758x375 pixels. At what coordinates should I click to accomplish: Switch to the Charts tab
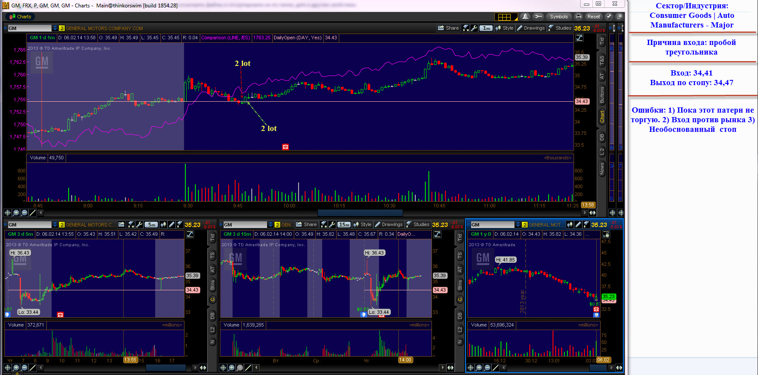tap(20, 17)
